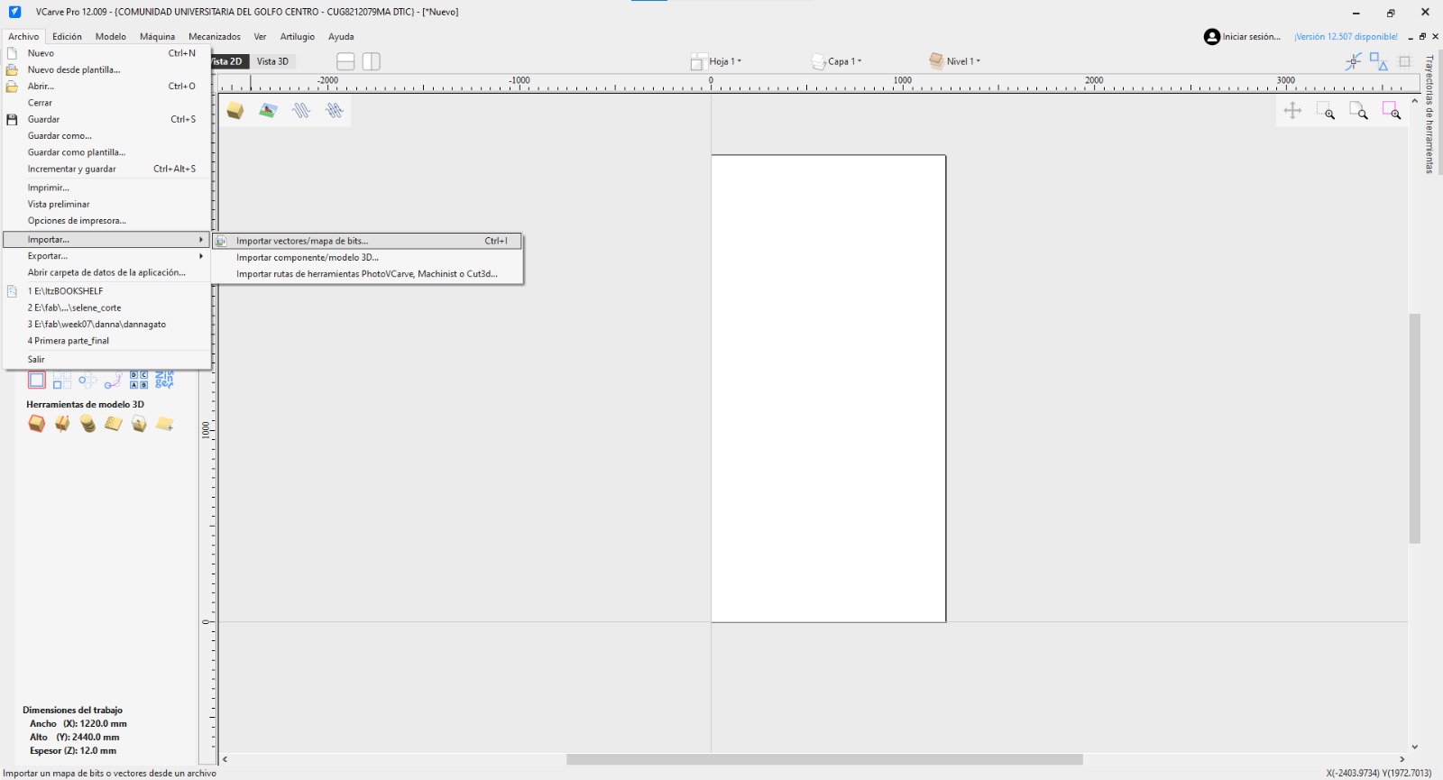1443x780 pixels.
Task: Expand the Exportar submenu
Action: coord(107,256)
